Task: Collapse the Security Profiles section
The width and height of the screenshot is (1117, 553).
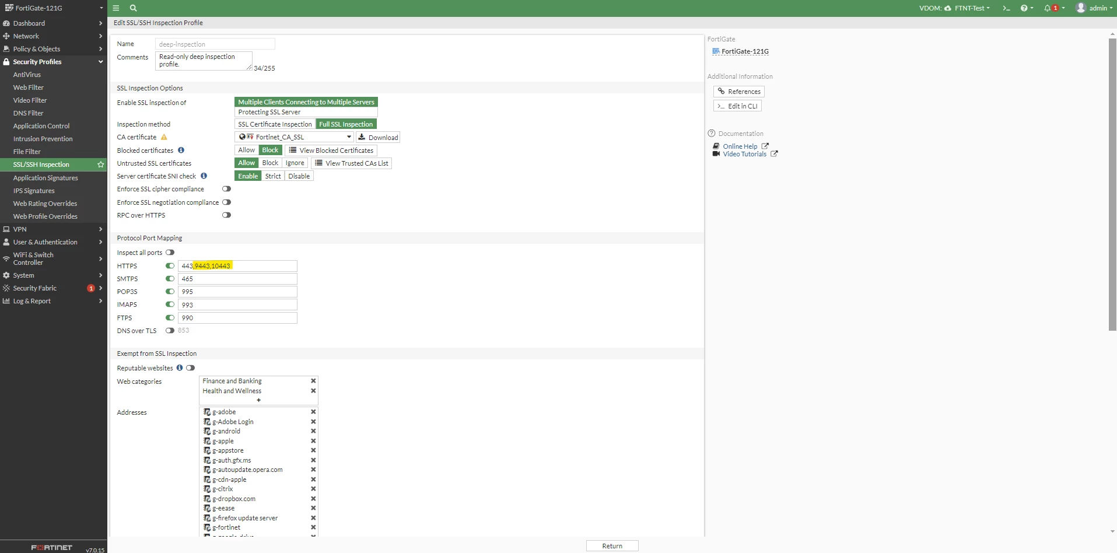Action: point(54,62)
